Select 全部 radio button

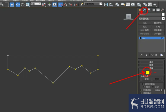coord(153,87)
